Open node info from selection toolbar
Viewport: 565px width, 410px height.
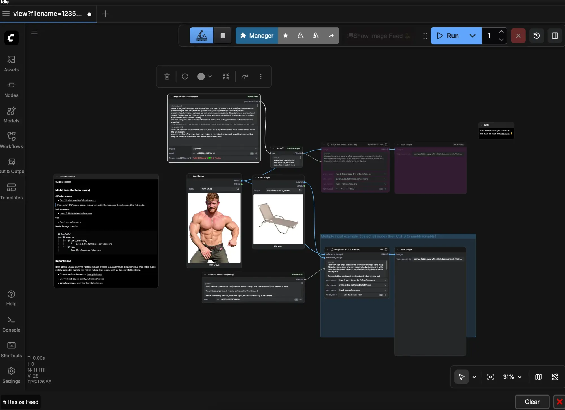(185, 76)
